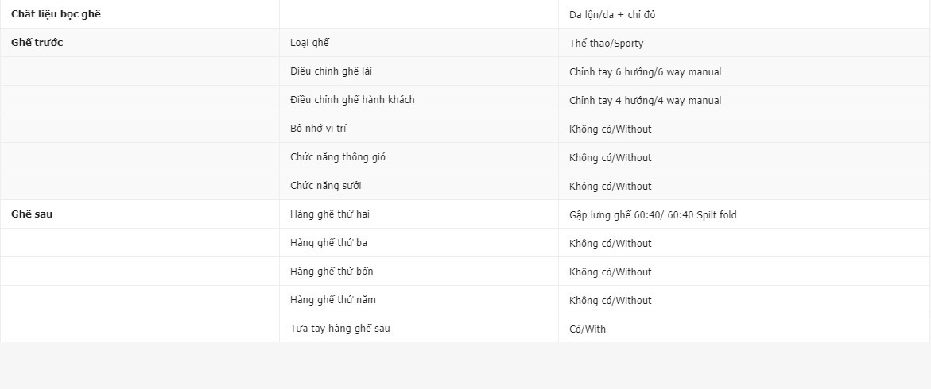931x389 pixels.
Task: Click the "Chỉnh tay 6 hướng/6 way manual" value
Action: coord(645,72)
